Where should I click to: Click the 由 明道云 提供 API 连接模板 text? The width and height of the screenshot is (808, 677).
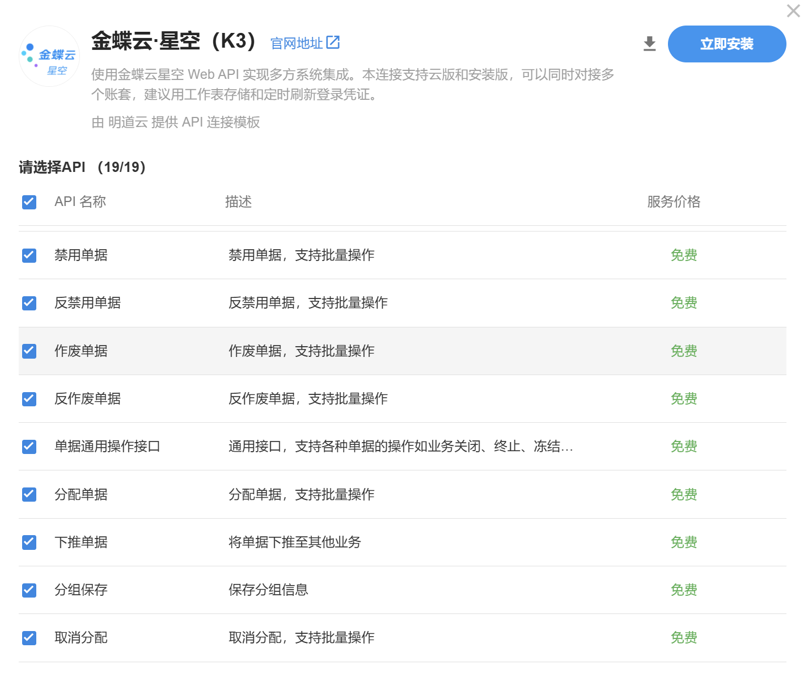(x=176, y=123)
